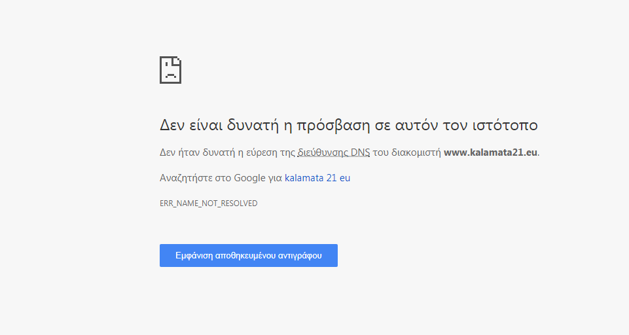The width and height of the screenshot is (629, 335).
Task: Click the bold www.kalamata21.eu hostname
Action: tap(490, 152)
